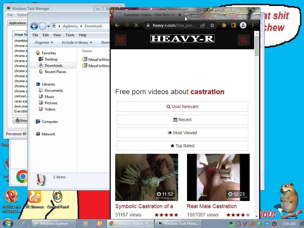This screenshot has height=228, width=304.
Task: Open the Windows Start orb
Action: point(8,223)
